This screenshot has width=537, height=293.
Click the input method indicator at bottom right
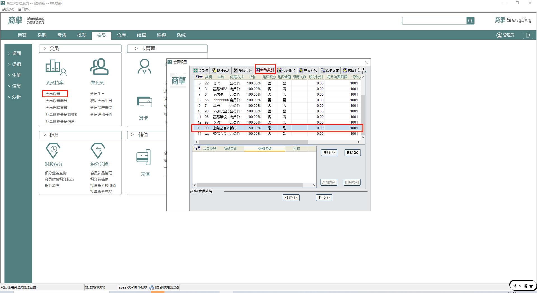pyautogui.click(x=523, y=286)
